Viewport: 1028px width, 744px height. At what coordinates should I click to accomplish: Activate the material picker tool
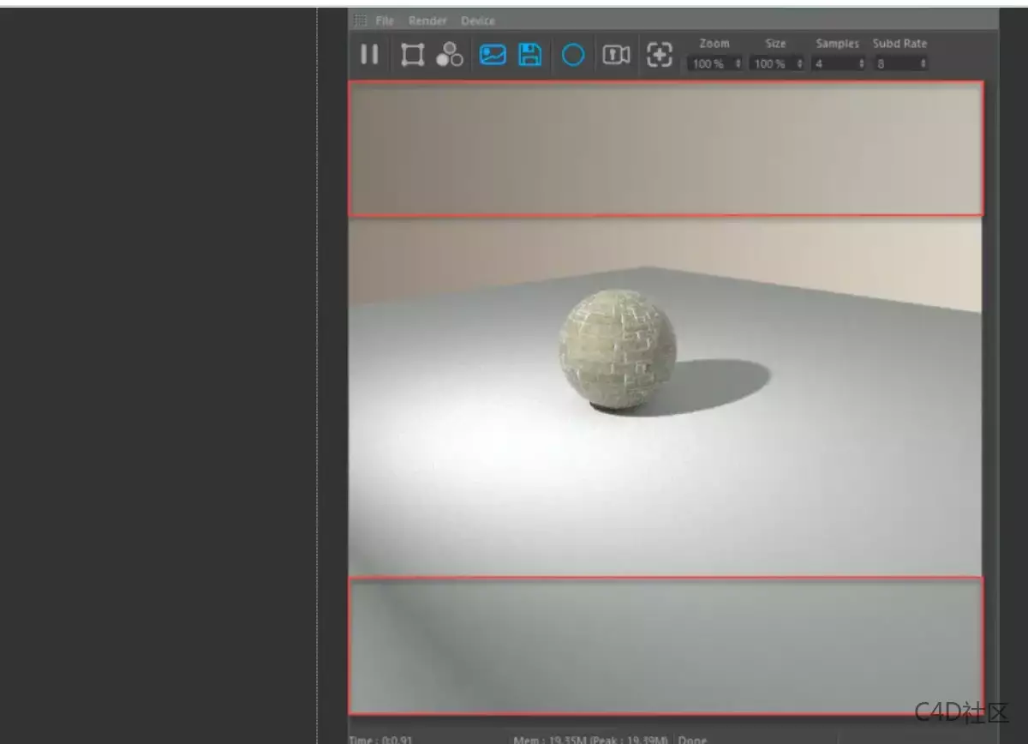tap(448, 54)
